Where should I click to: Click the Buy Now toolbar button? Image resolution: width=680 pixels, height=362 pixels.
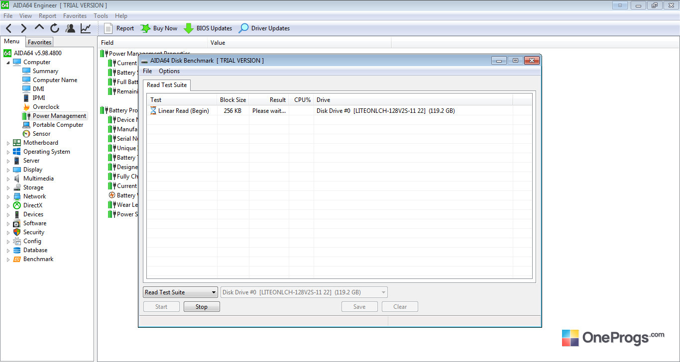pyautogui.click(x=159, y=28)
